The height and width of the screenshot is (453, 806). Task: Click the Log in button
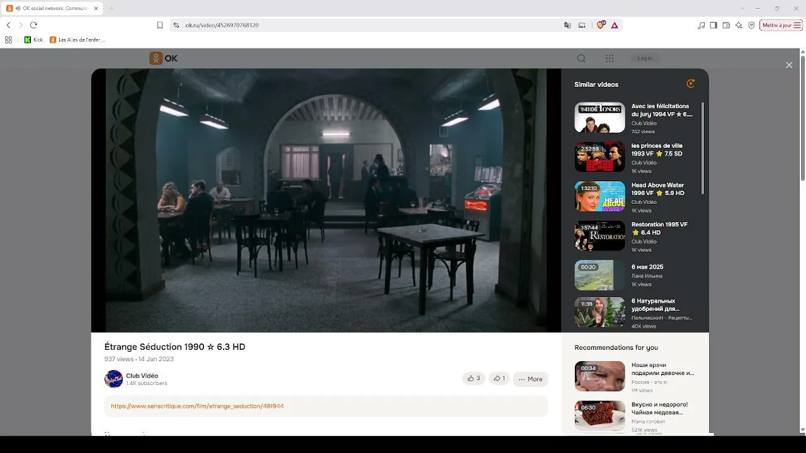(645, 59)
